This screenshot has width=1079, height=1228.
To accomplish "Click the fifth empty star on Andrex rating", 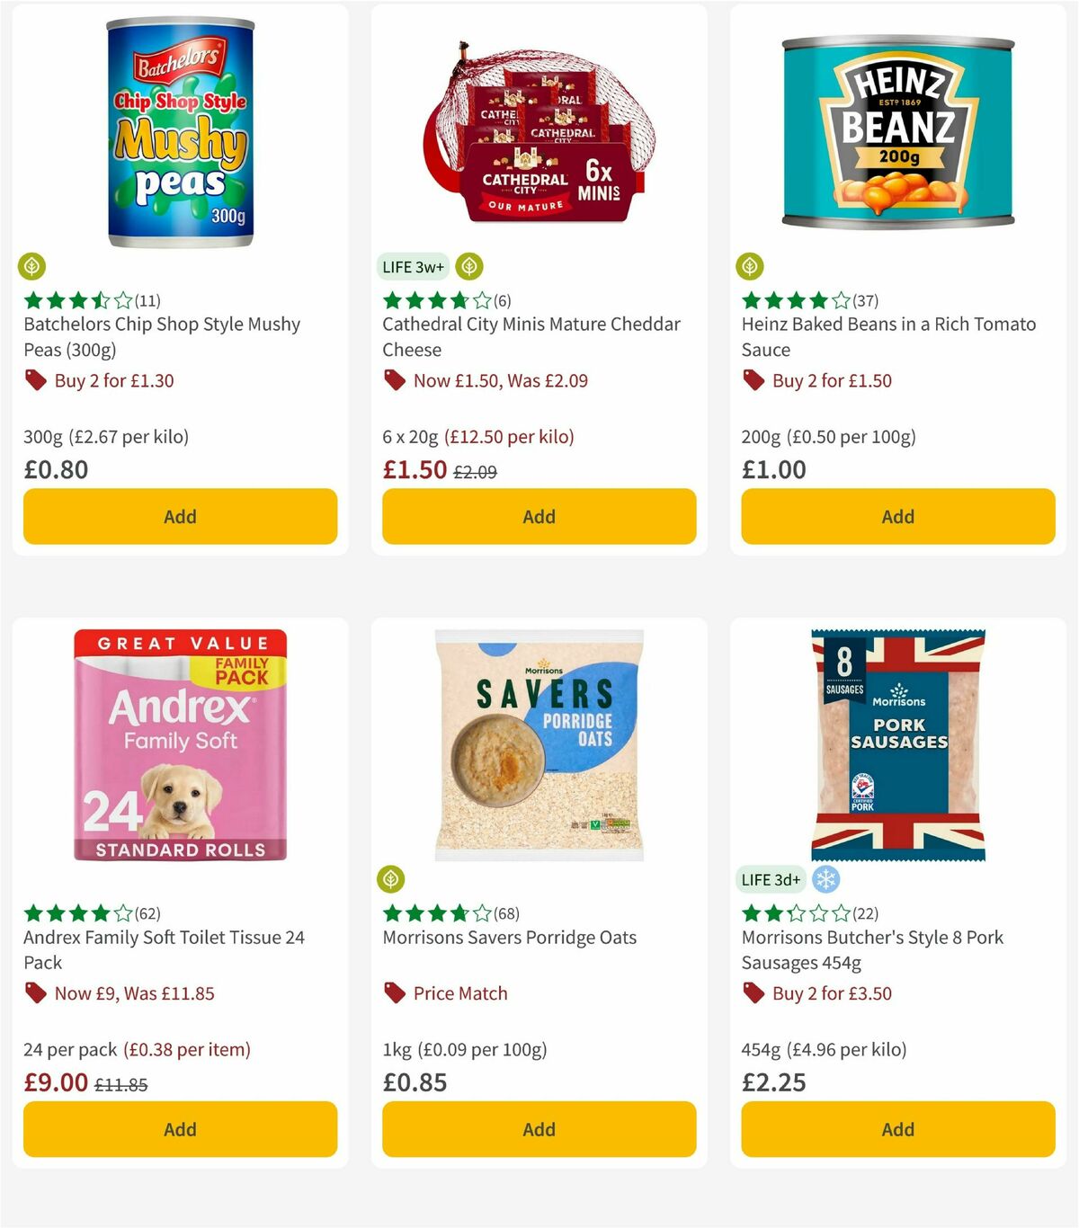I will 121,913.
